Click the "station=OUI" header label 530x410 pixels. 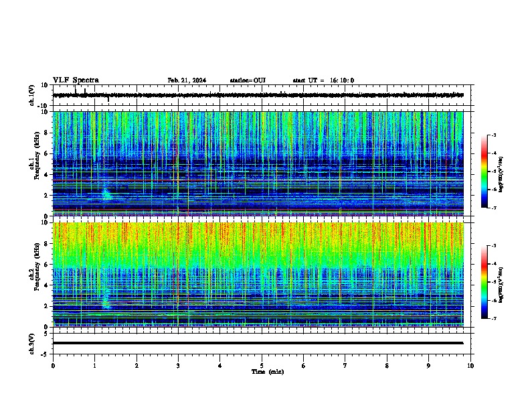point(248,80)
